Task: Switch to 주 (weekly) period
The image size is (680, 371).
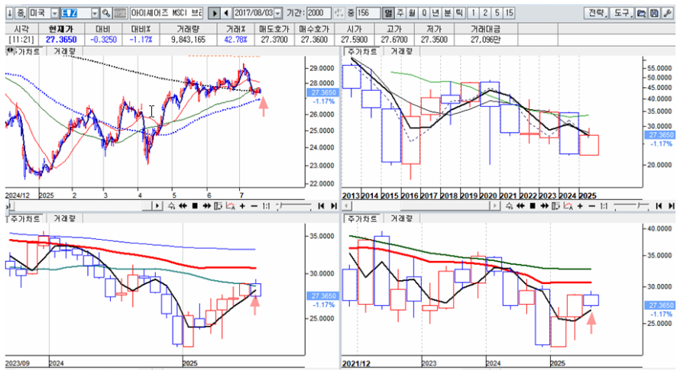Action: pyautogui.click(x=401, y=14)
